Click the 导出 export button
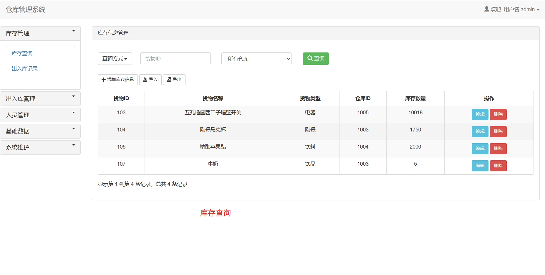The image size is (545, 275). (x=174, y=80)
